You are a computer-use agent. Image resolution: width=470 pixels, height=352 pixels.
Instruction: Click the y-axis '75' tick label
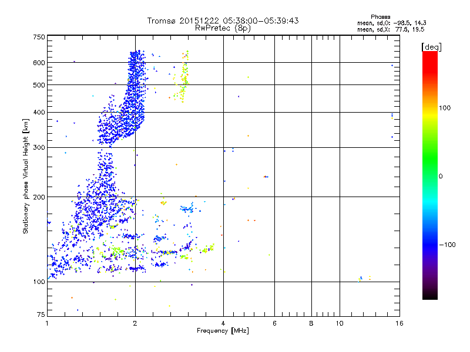click(41, 314)
